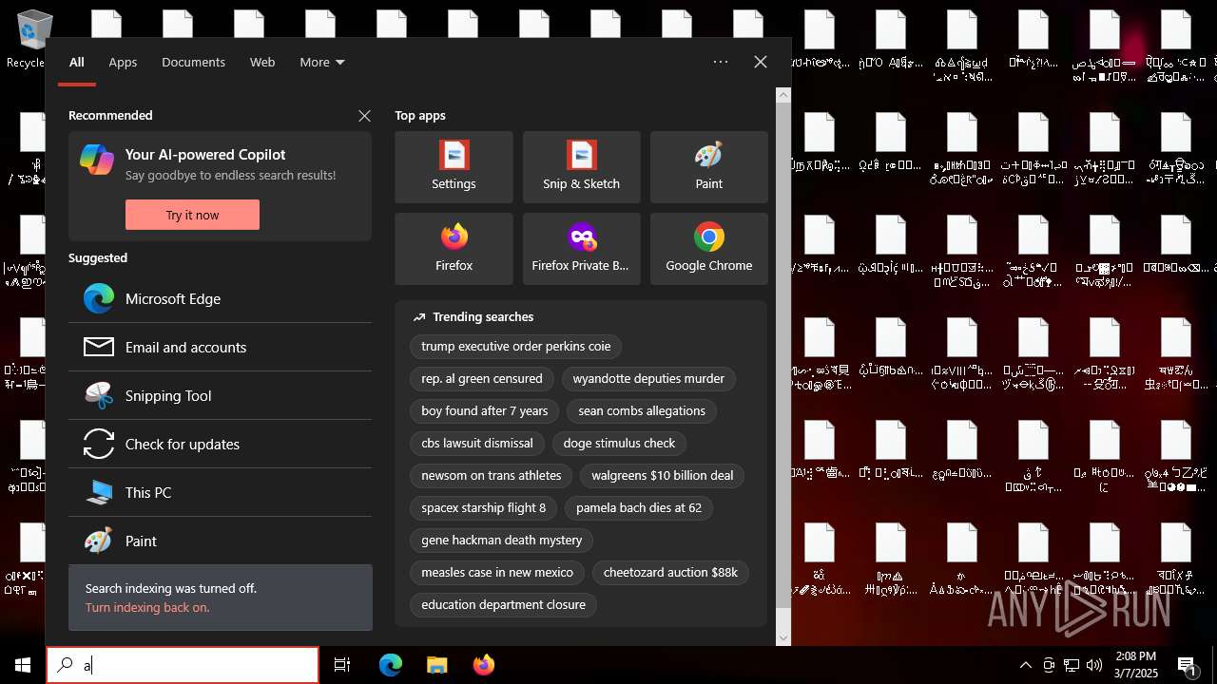Launch Firefox tile in Top apps
Screen dimensions: 1217x684
454,249
